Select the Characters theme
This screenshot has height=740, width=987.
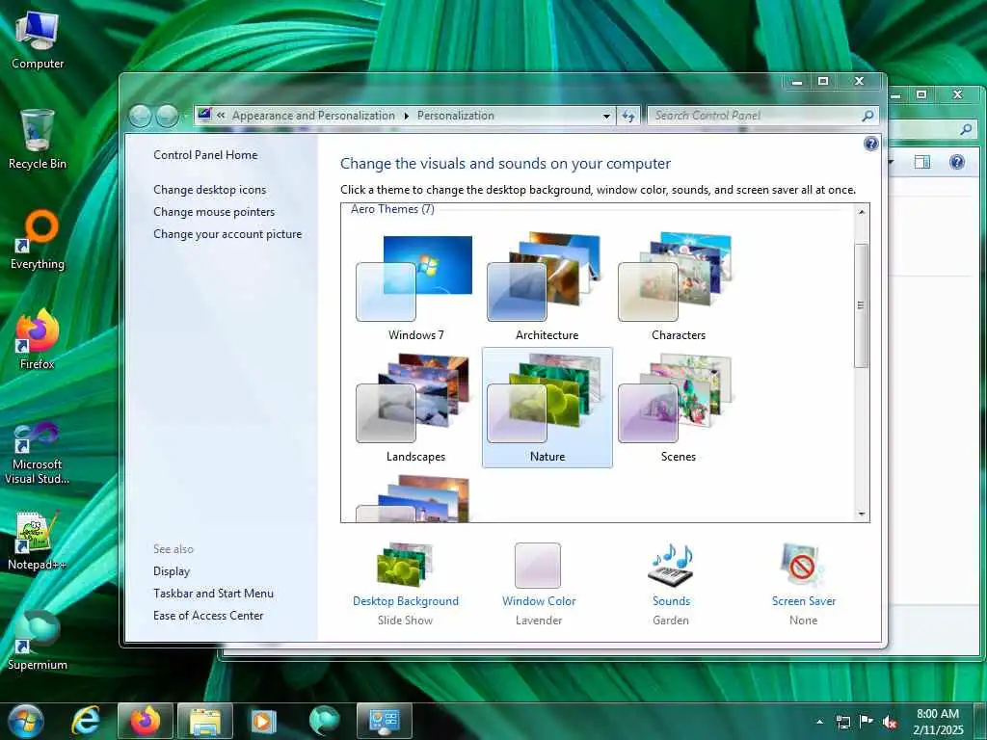tap(678, 287)
